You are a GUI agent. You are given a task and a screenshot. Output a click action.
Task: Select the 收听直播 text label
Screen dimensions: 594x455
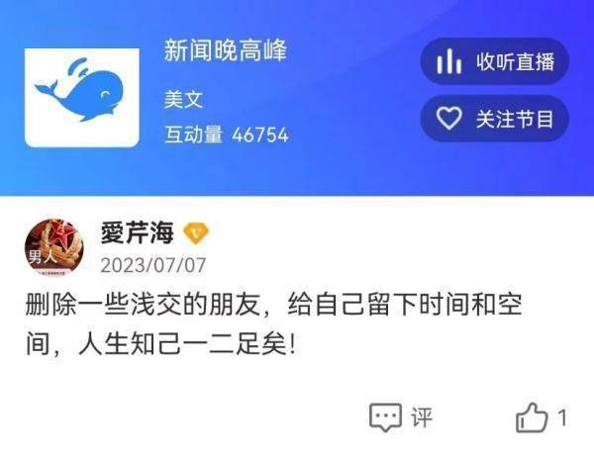point(515,61)
